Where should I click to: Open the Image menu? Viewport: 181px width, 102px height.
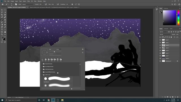click(12, 1)
